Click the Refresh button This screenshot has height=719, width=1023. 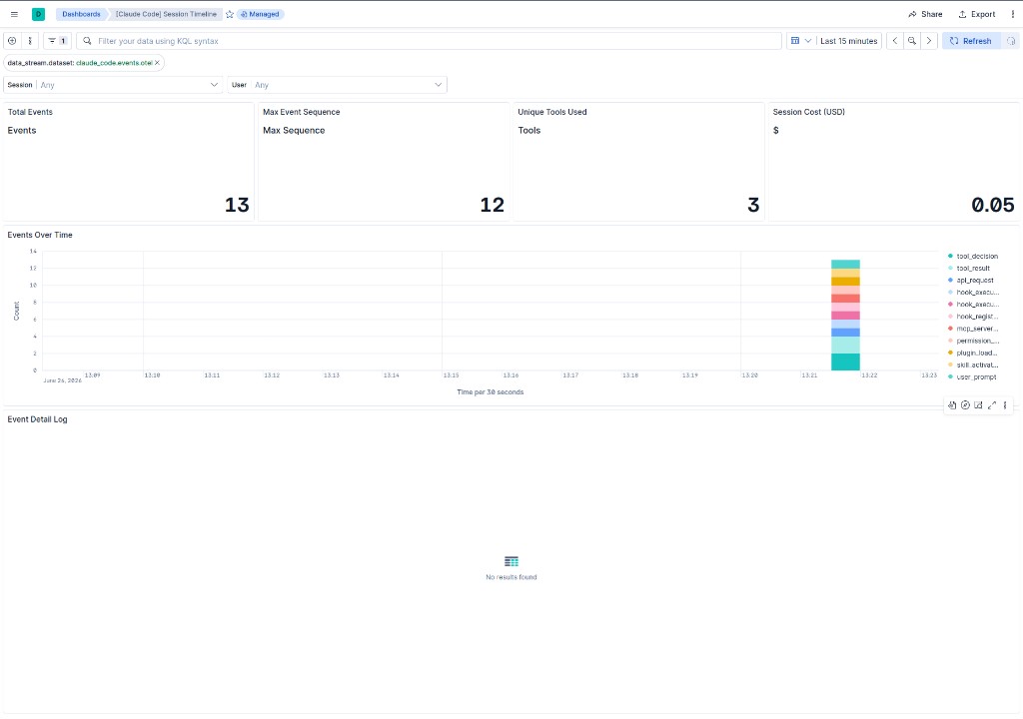click(971, 41)
